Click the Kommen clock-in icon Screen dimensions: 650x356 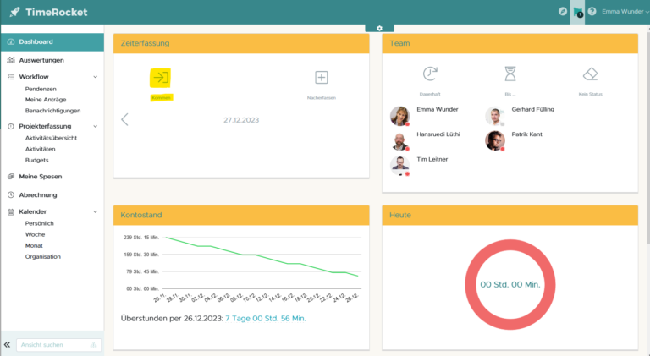[160, 79]
